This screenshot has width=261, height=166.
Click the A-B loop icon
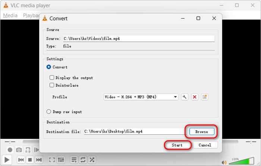point(28,150)
